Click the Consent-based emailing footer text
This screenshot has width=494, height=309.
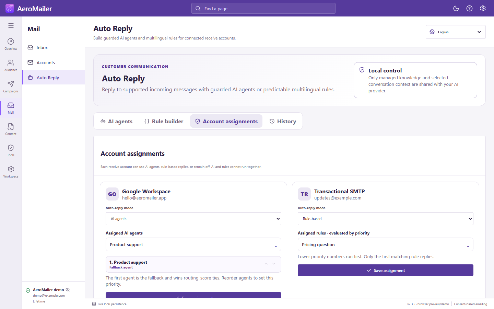(x=471, y=304)
